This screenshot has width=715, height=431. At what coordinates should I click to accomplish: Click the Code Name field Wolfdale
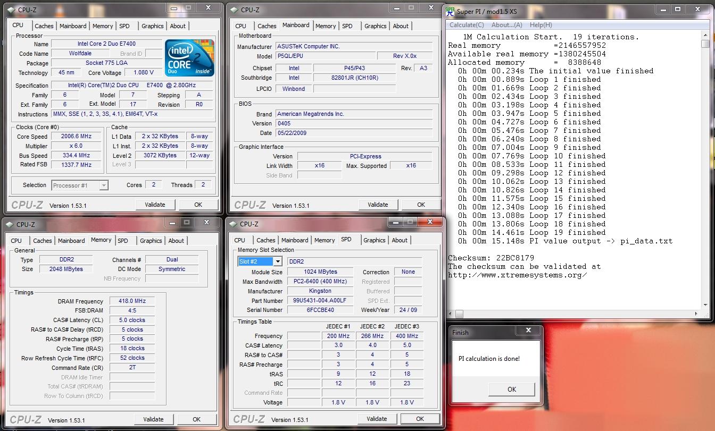coord(79,53)
